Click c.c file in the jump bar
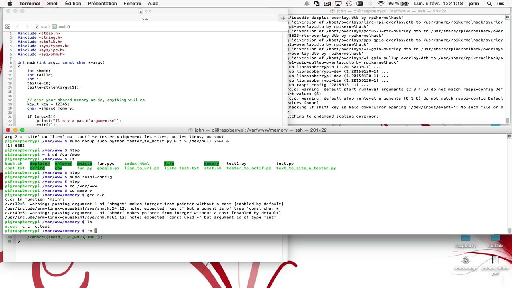Screen dimensions: 512x288 coord(42,27)
